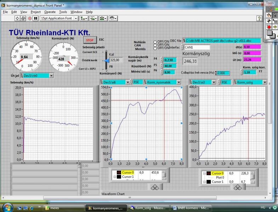This screenshot has height=212, width=278.
Task: Open the File menu
Action: [5, 12]
